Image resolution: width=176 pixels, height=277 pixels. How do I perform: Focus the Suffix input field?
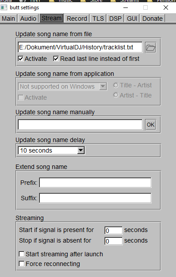(95, 198)
